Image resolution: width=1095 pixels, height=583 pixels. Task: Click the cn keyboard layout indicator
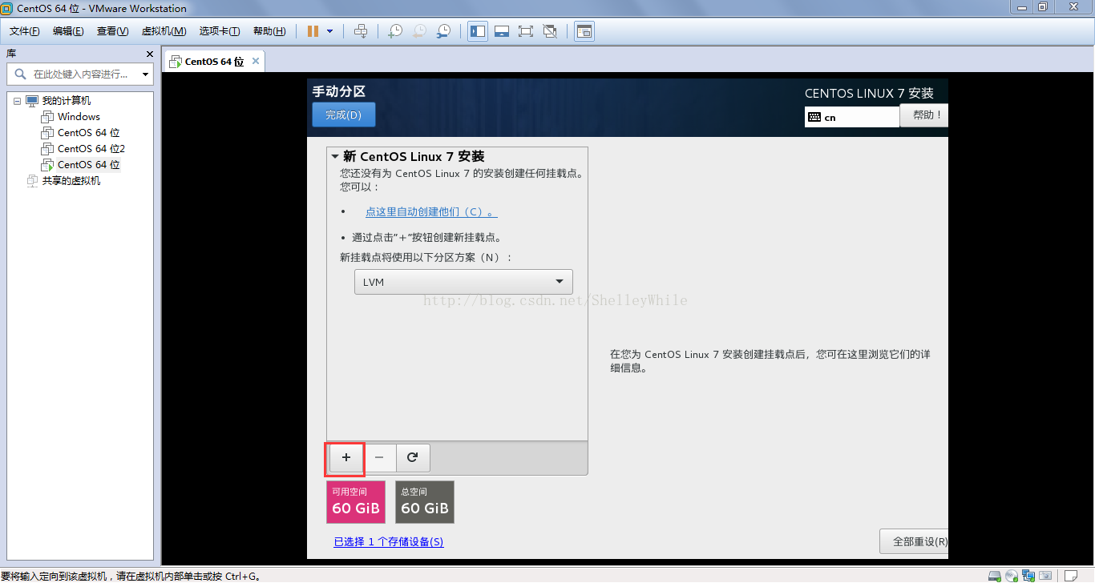click(852, 117)
